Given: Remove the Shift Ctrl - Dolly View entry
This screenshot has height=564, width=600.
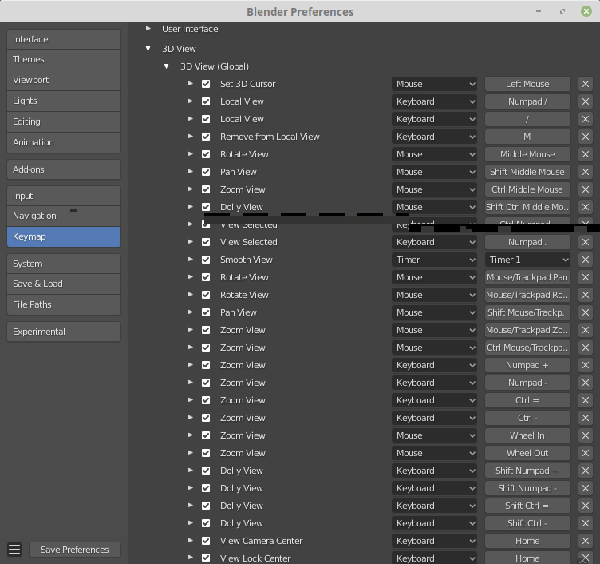Looking at the screenshot, I should [x=586, y=523].
